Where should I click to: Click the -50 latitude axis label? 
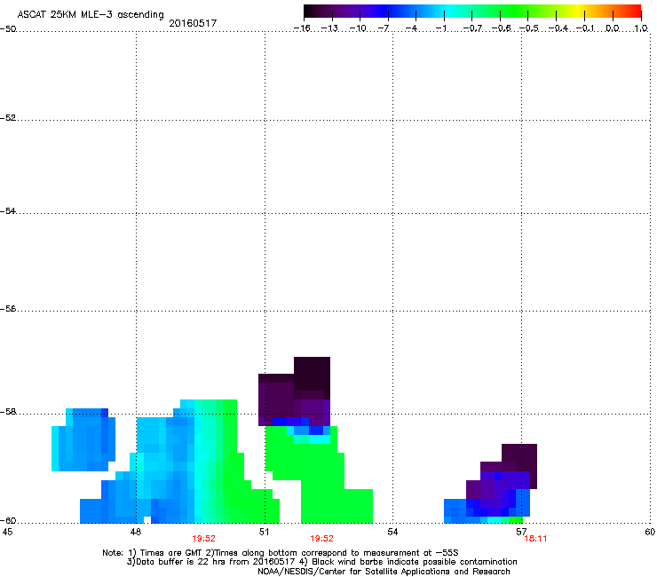point(8,29)
